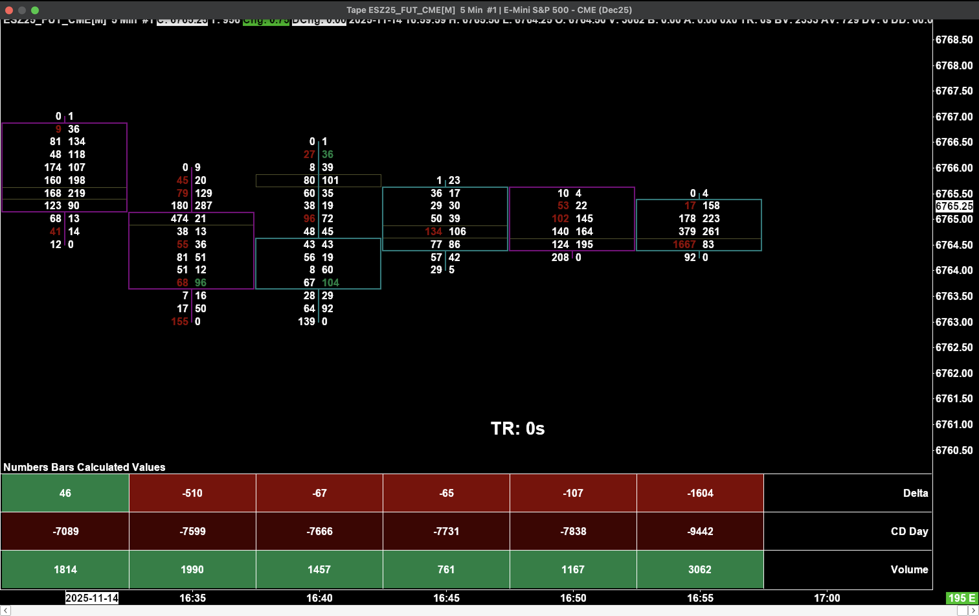This screenshot has width=979, height=616.
Task: Click the green 195 E indicator box
Action: click(x=962, y=598)
